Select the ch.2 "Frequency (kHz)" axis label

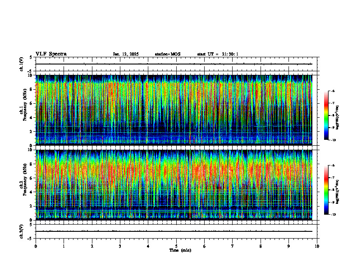click(25, 179)
